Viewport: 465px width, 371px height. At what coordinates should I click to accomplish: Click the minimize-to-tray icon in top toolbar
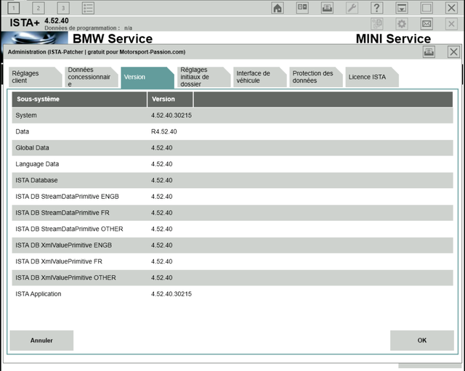(402, 8)
